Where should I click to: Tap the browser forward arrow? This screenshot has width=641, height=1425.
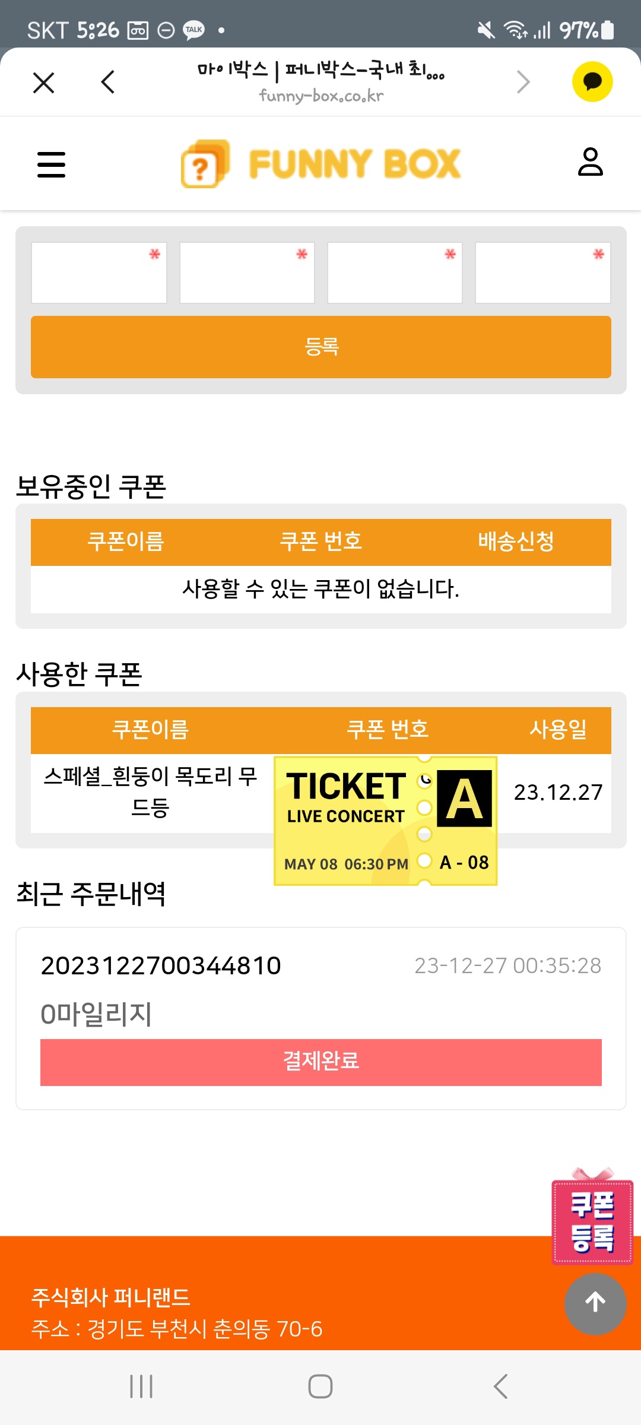522,83
